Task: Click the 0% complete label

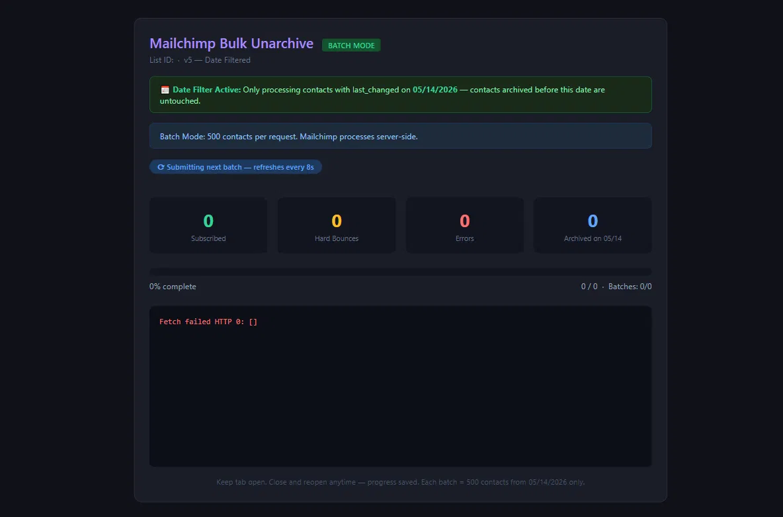Action: [x=173, y=287]
